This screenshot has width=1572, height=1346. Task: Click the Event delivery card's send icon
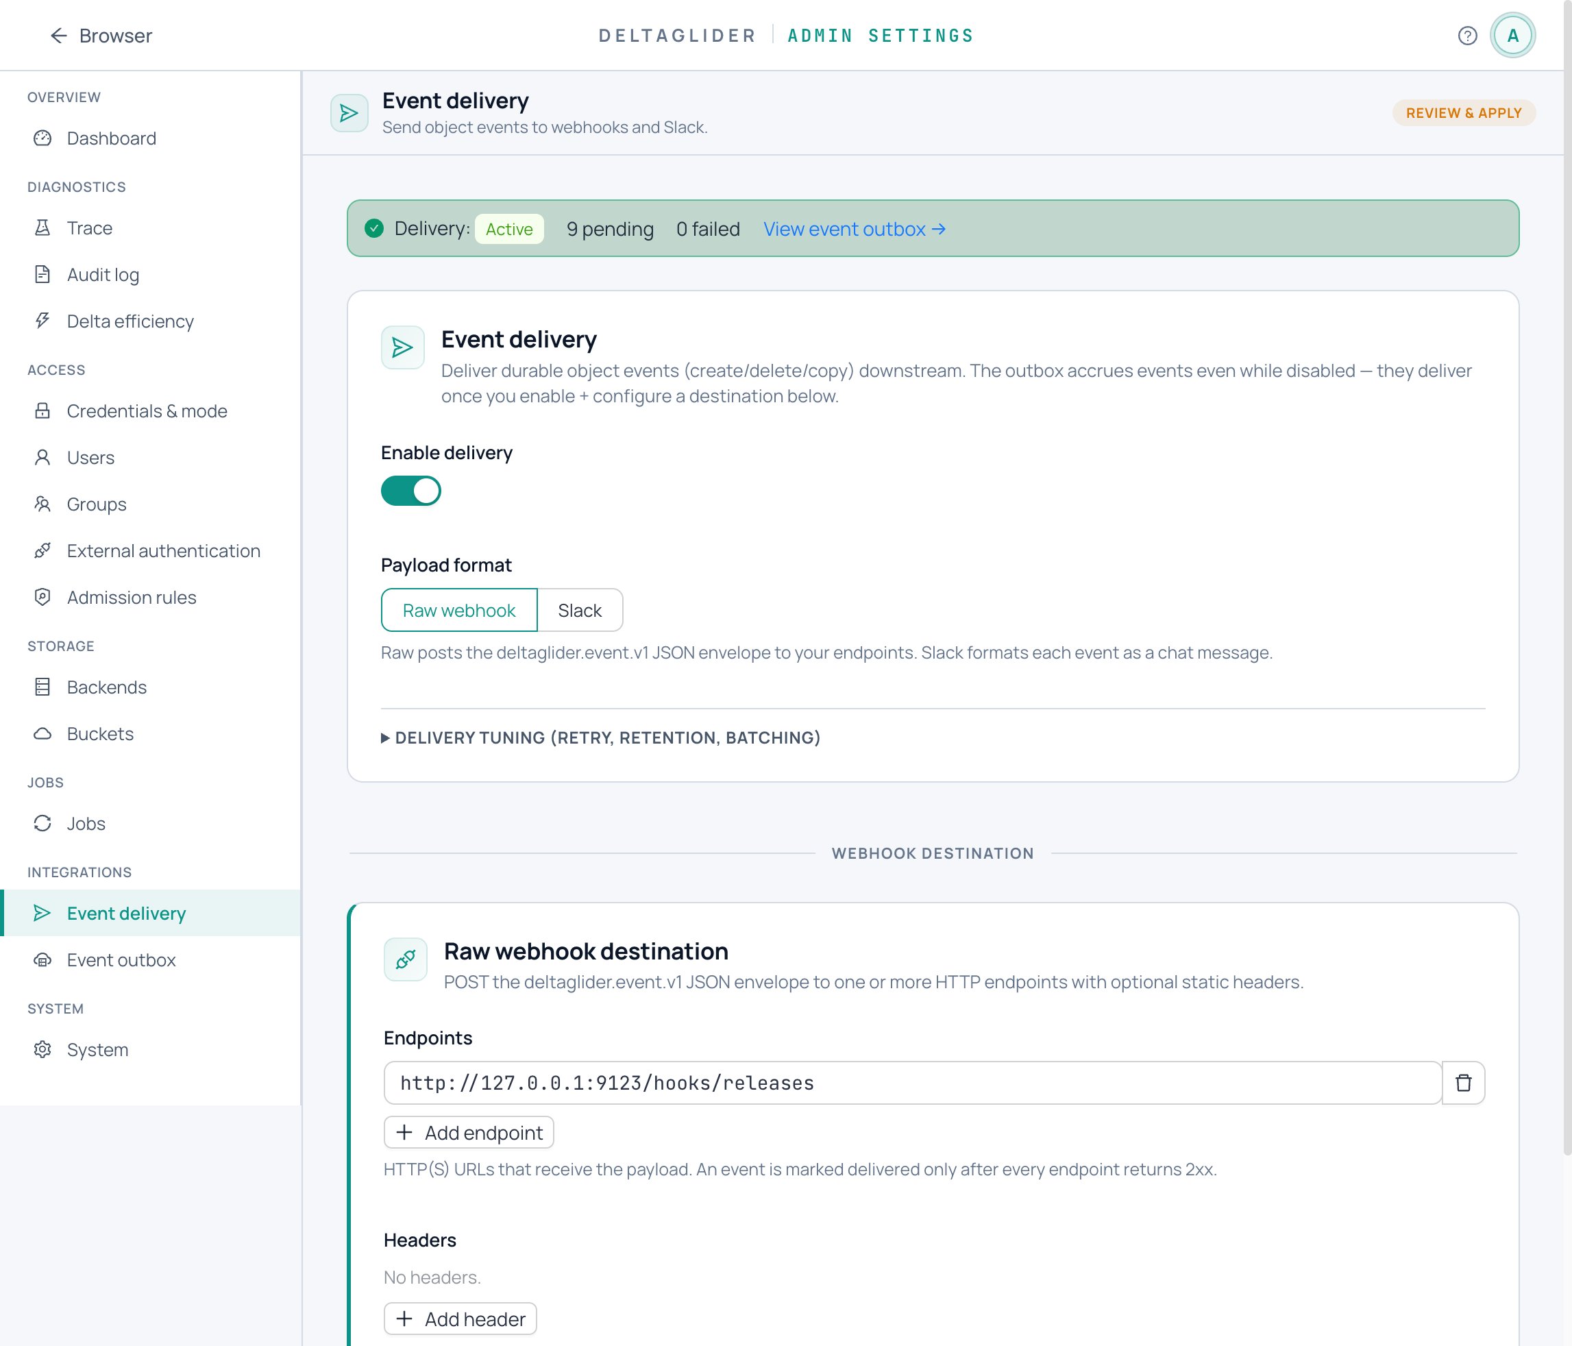click(403, 347)
